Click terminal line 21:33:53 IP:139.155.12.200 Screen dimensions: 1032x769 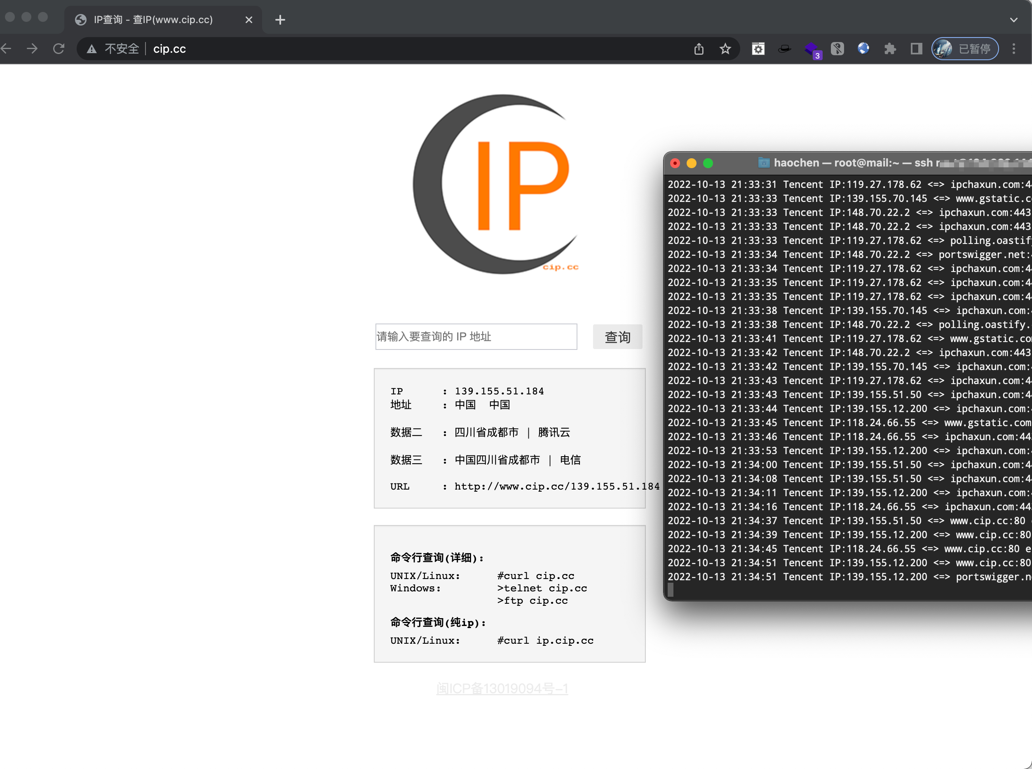[x=849, y=450]
